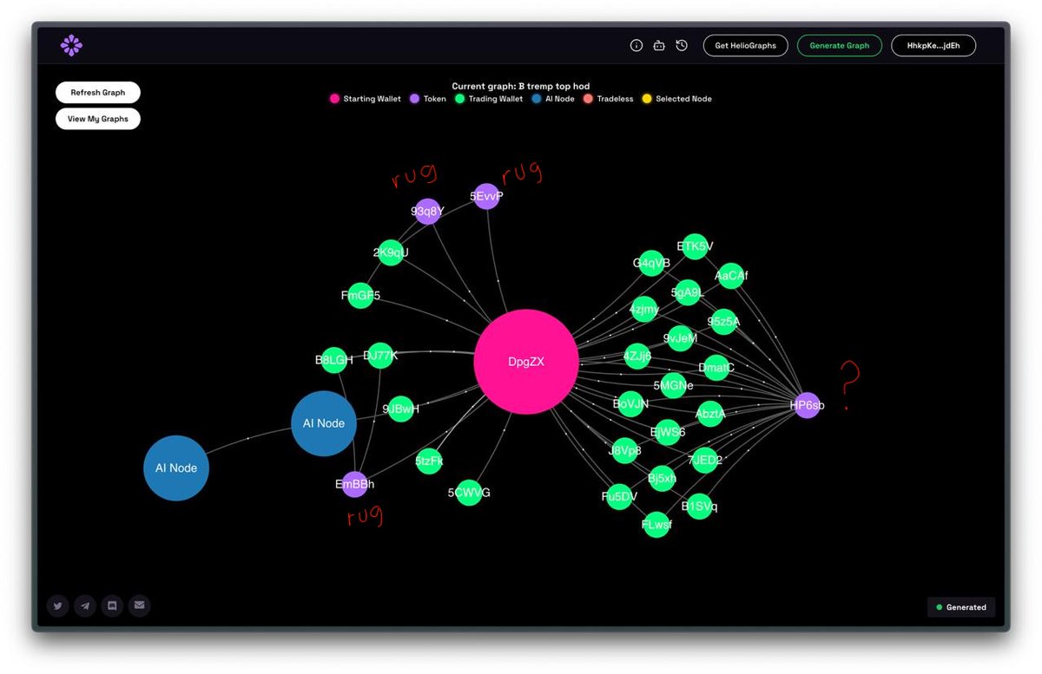Click the AI Node color dot in the legend
This screenshot has height=674, width=1042.
tap(536, 99)
